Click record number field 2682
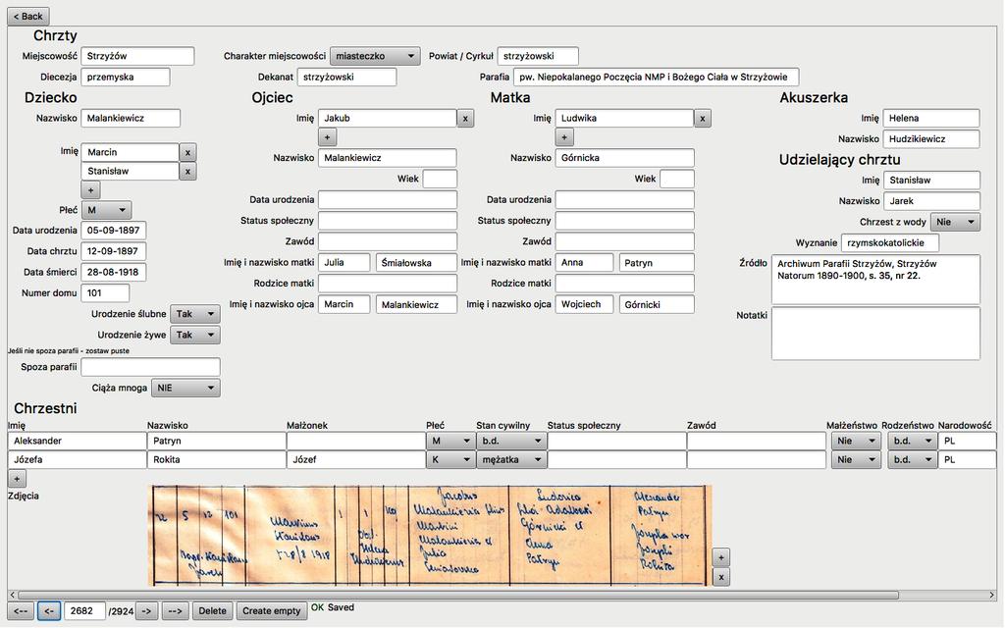This screenshot has width=1005, height=628. coord(84,611)
